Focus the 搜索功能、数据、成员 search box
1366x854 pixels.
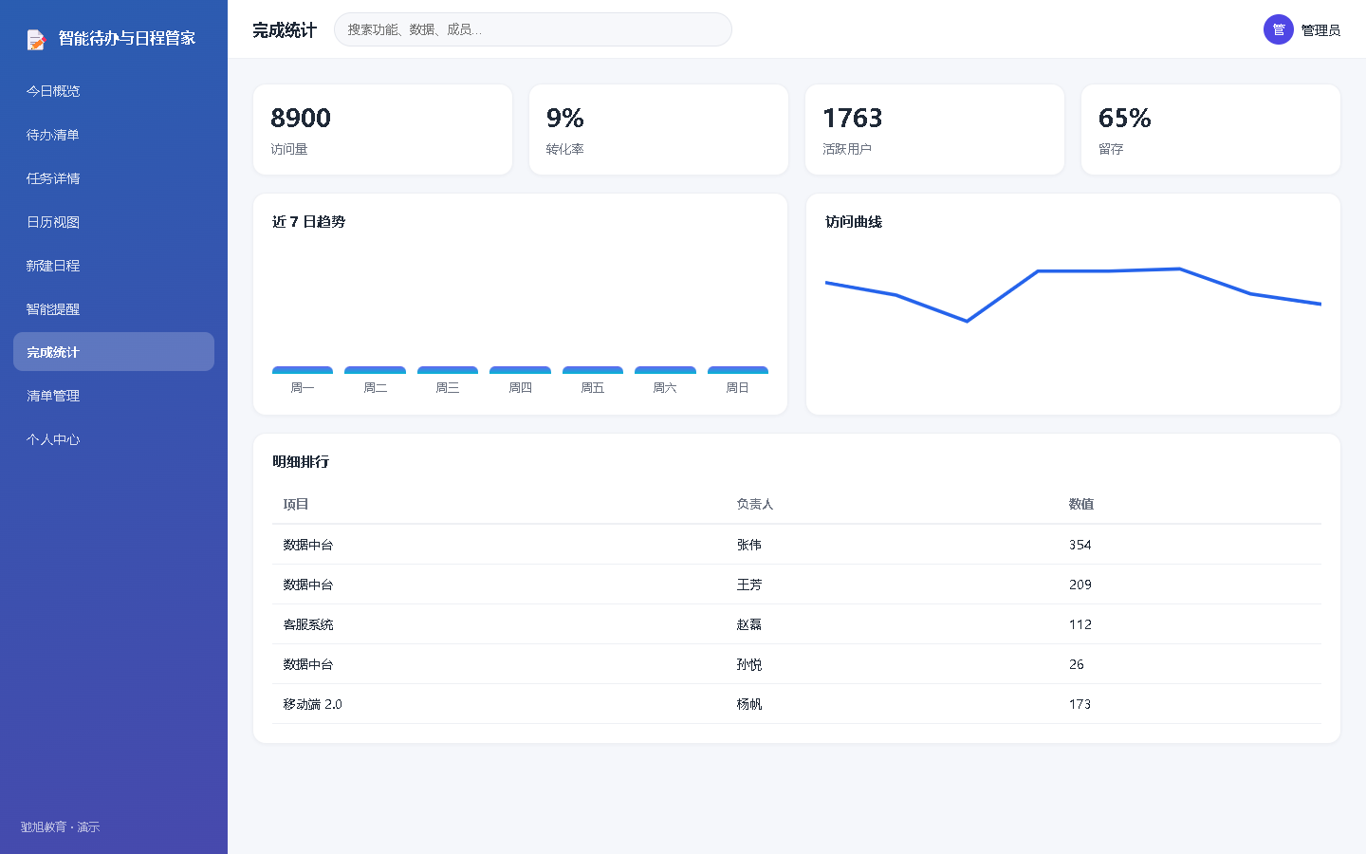[x=533, y=29]
